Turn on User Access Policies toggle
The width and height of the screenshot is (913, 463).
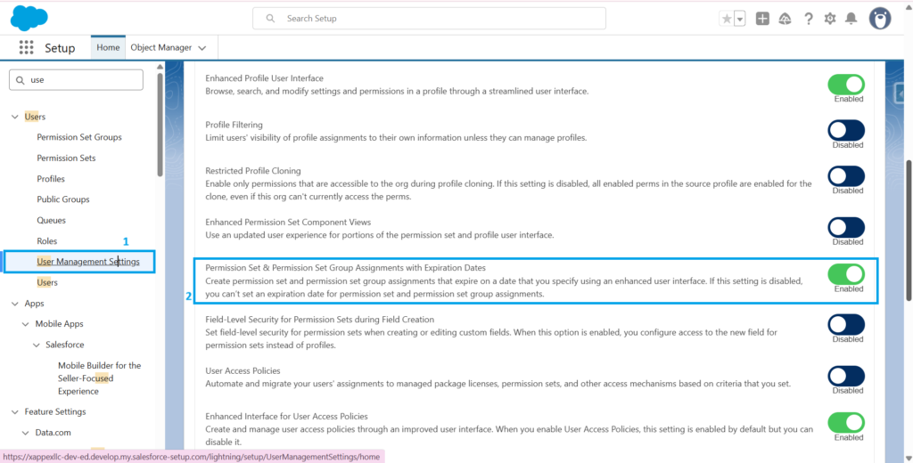pyautogui.click(x=846, y=375)
